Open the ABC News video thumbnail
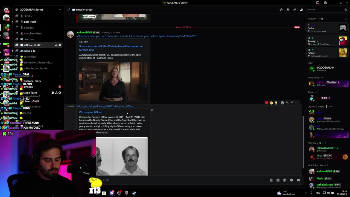 tap(113, 82)
